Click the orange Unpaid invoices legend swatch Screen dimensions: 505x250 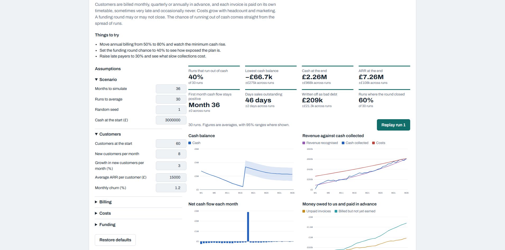(x=304, y=211)
